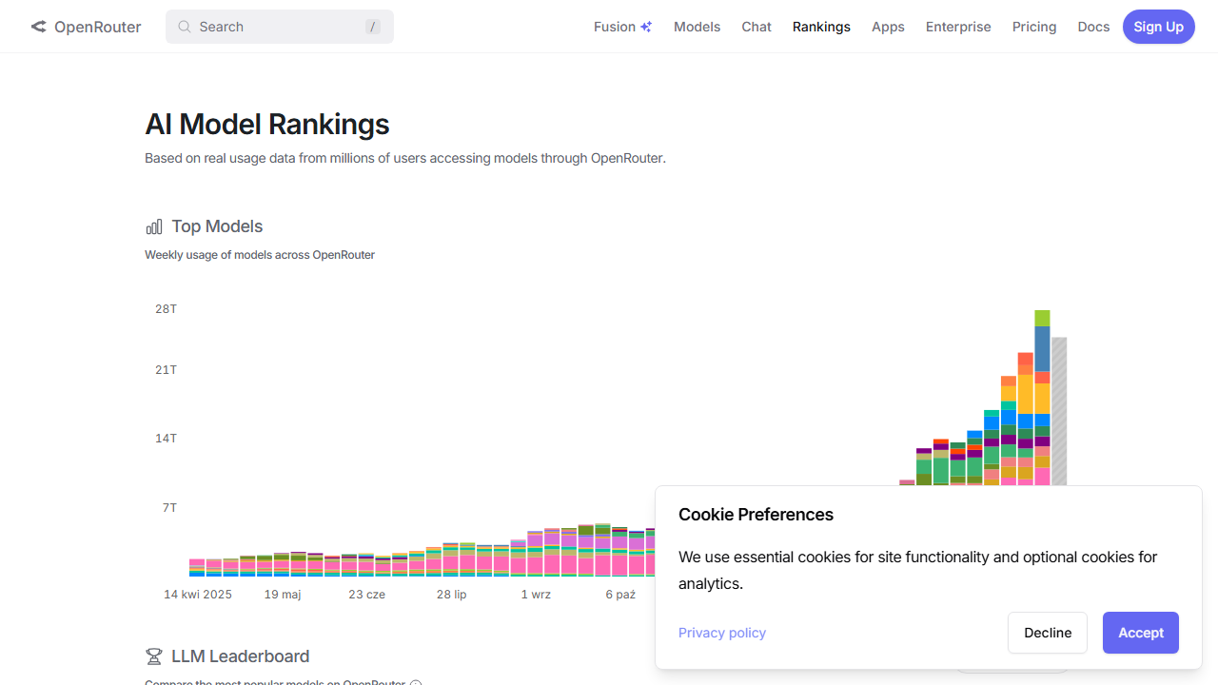Click the bar chart icon beside Top Models

pos(153,226)
